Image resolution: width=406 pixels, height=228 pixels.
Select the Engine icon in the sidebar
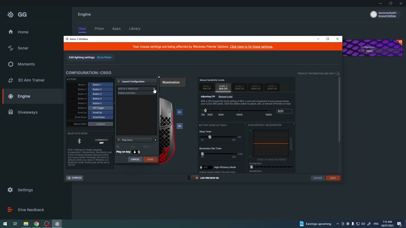point(10,96)
